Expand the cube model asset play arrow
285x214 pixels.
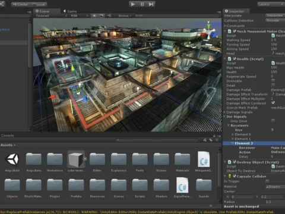pos(85,159)
